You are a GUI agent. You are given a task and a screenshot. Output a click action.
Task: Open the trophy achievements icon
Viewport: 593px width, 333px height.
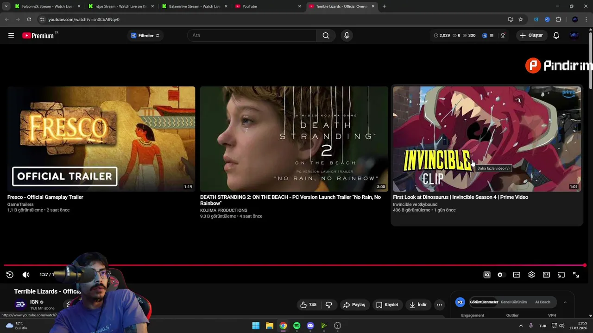click(x=503, y=36)
